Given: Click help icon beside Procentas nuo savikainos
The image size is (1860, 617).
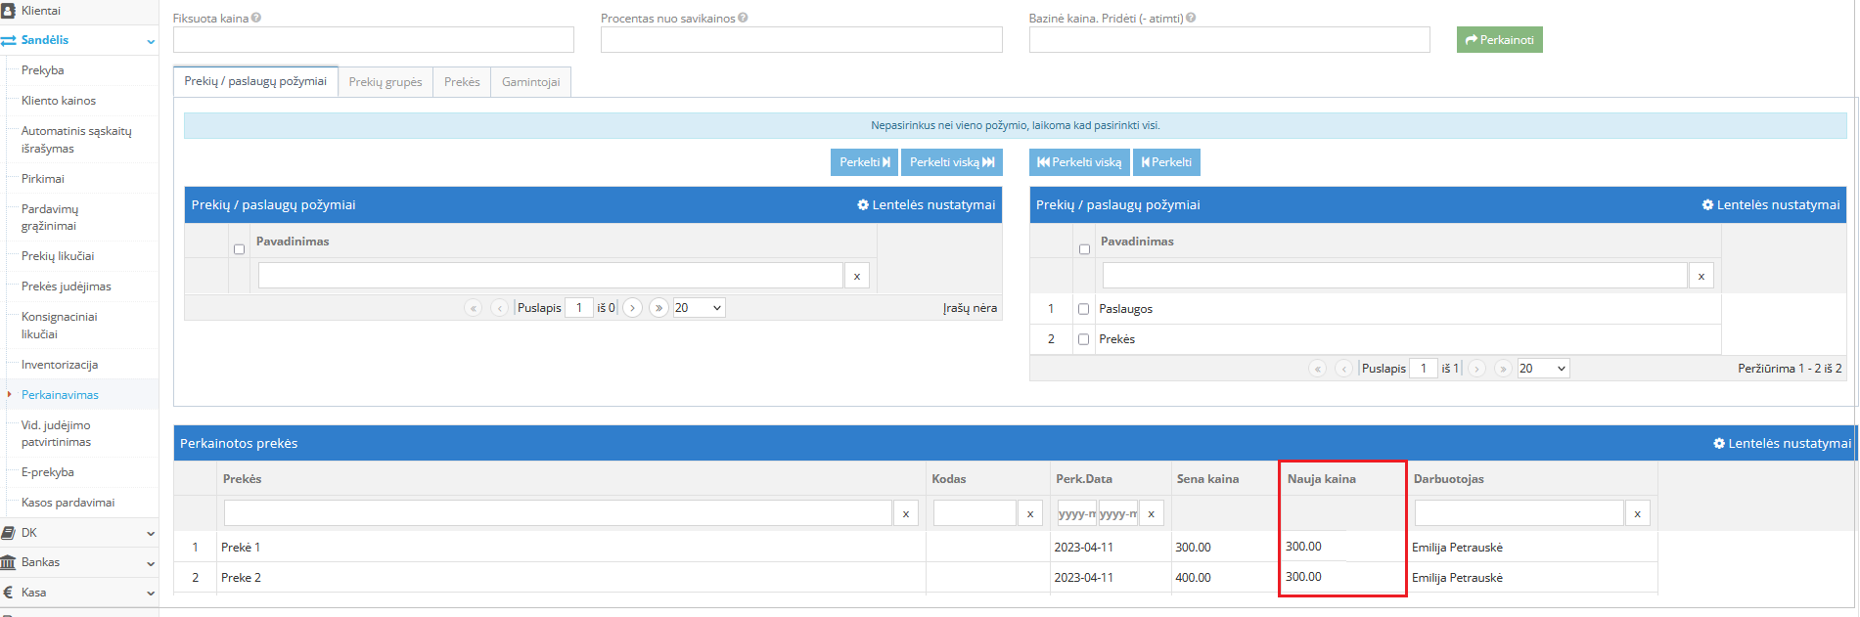Looking at the screenshot, I should tap(743, 18).
